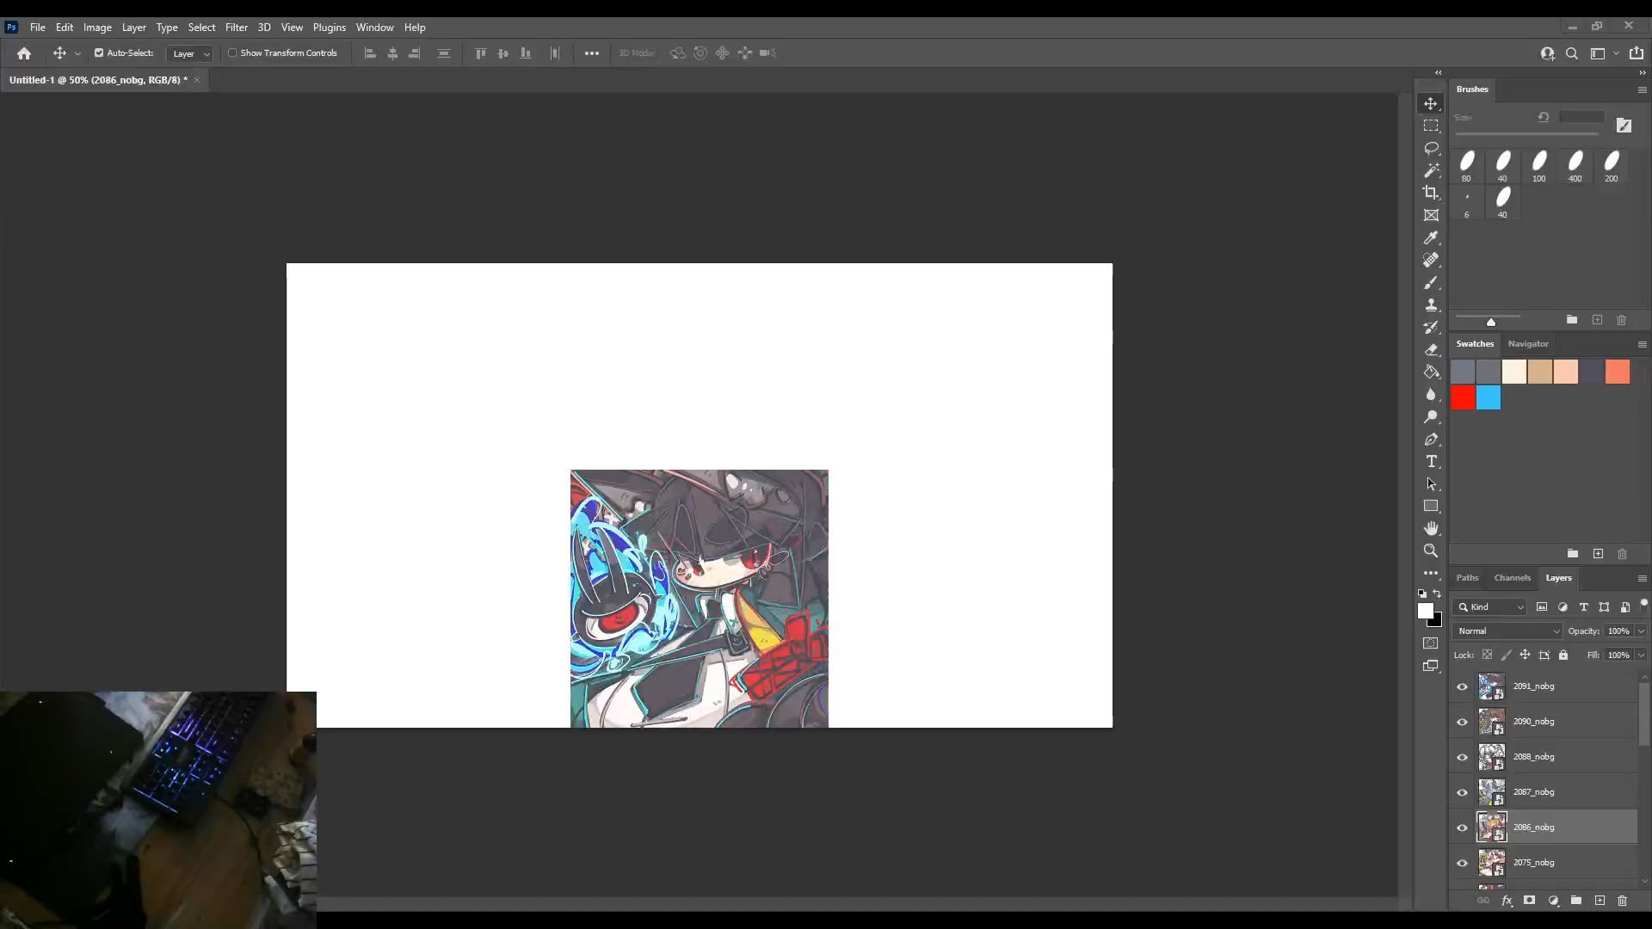Select the 400 size brush preset
This screenshot has height=929, width=1652.
pos(1575,166)
